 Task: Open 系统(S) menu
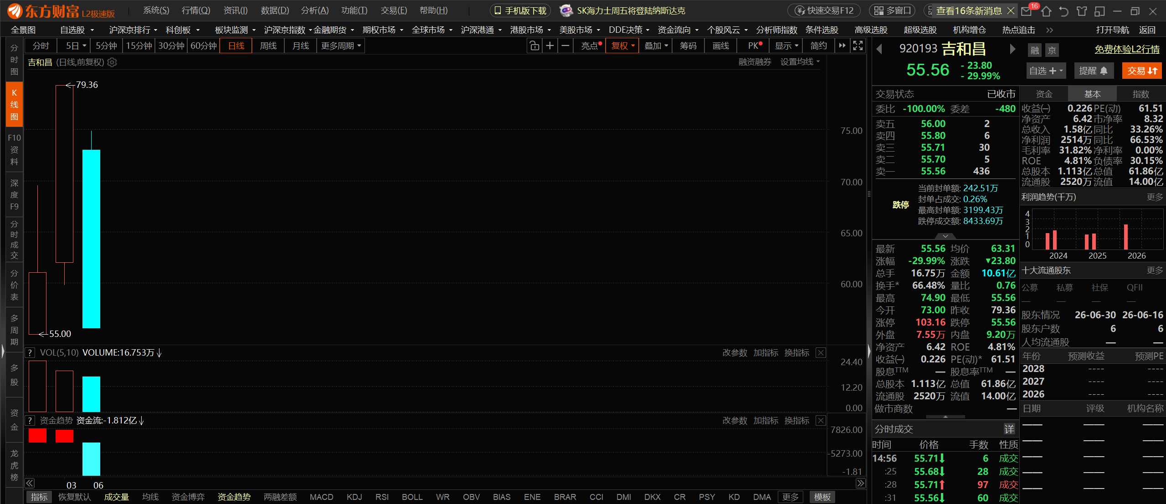click(156, 10)
